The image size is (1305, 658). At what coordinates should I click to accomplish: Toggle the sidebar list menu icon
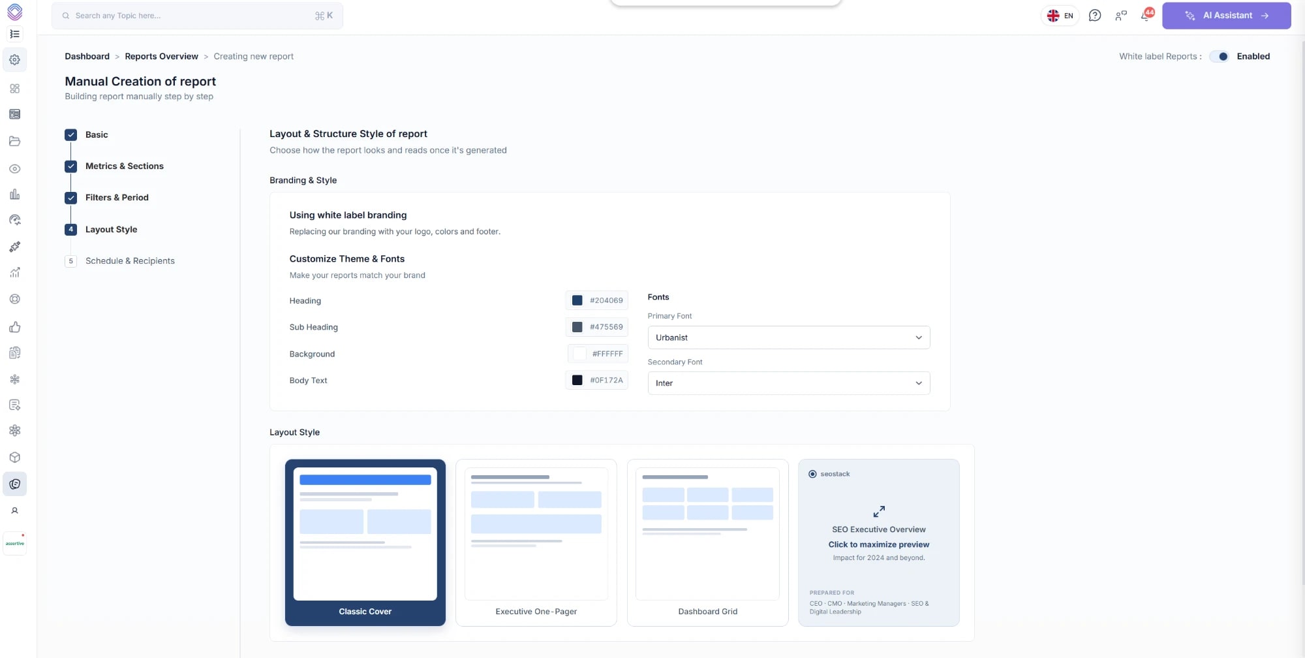click(14, 34)
